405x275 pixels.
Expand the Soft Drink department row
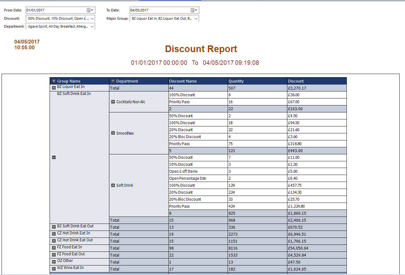click(113, 185)
